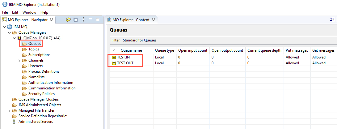
Task: Click Put messages Allowed cell for TEST.IN
Action: [x=292, y=58]
